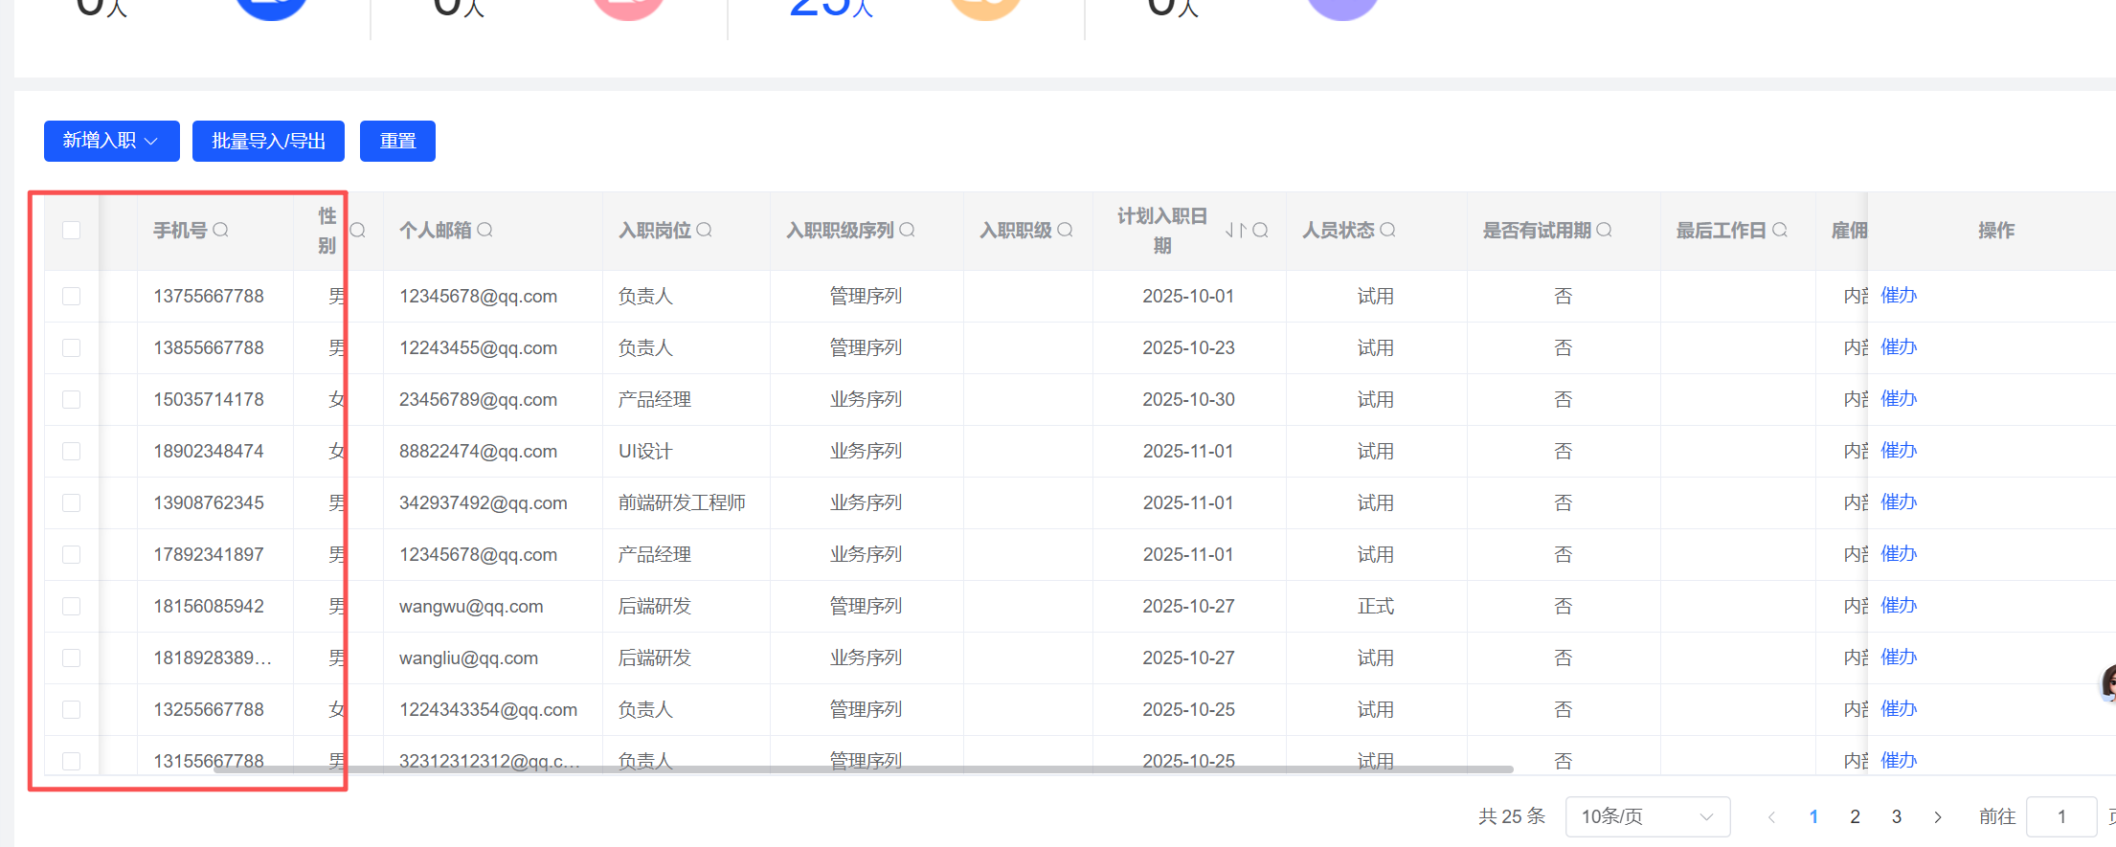The width and height of the screenshot is (2116, 847).
Task: Open search filter for 入职岗位 column
Action: pyautogui.click(x=704, y=230)
